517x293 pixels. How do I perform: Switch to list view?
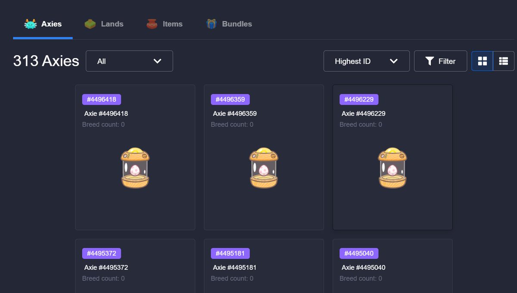[x=504, y=61]
